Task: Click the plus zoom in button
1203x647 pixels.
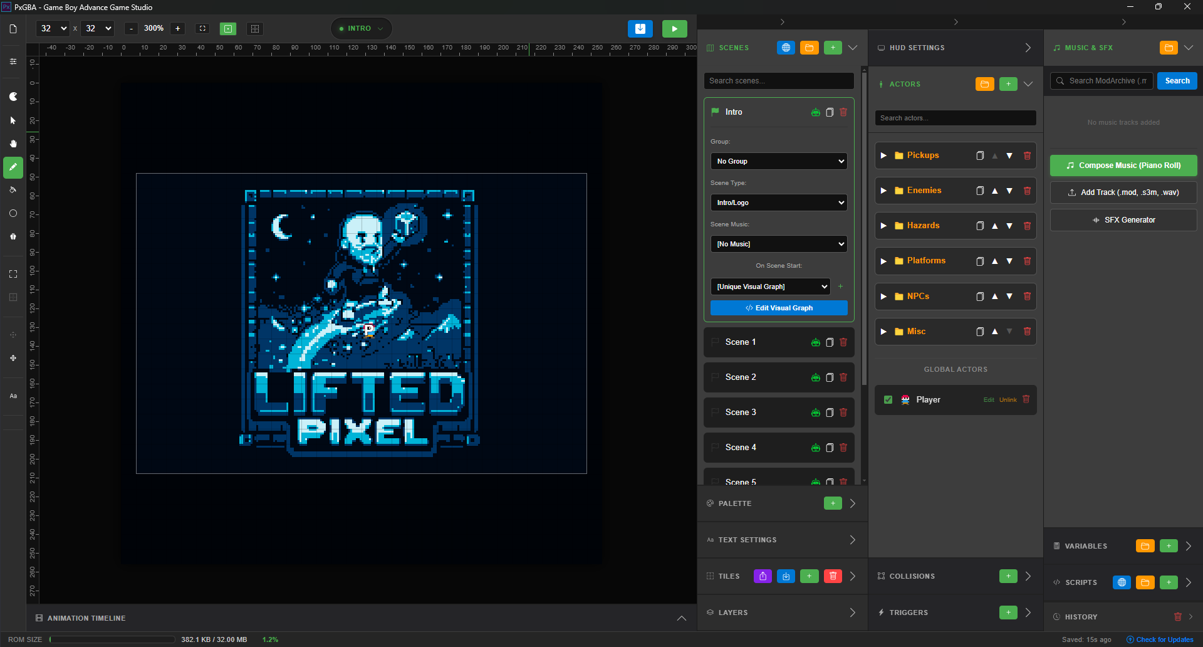Action: (178, 29)
